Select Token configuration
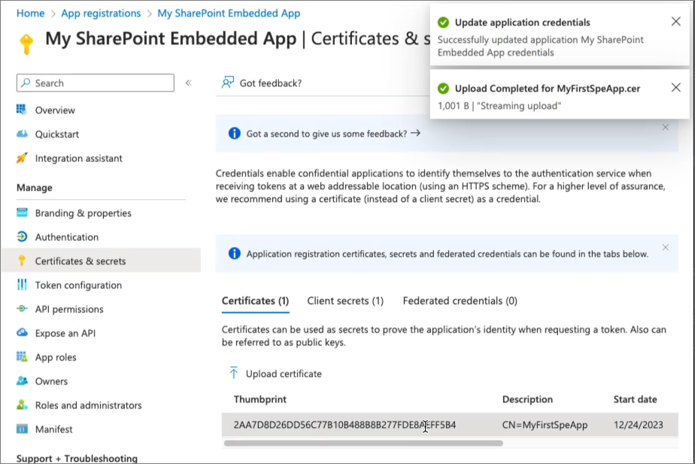 (77, 285)
